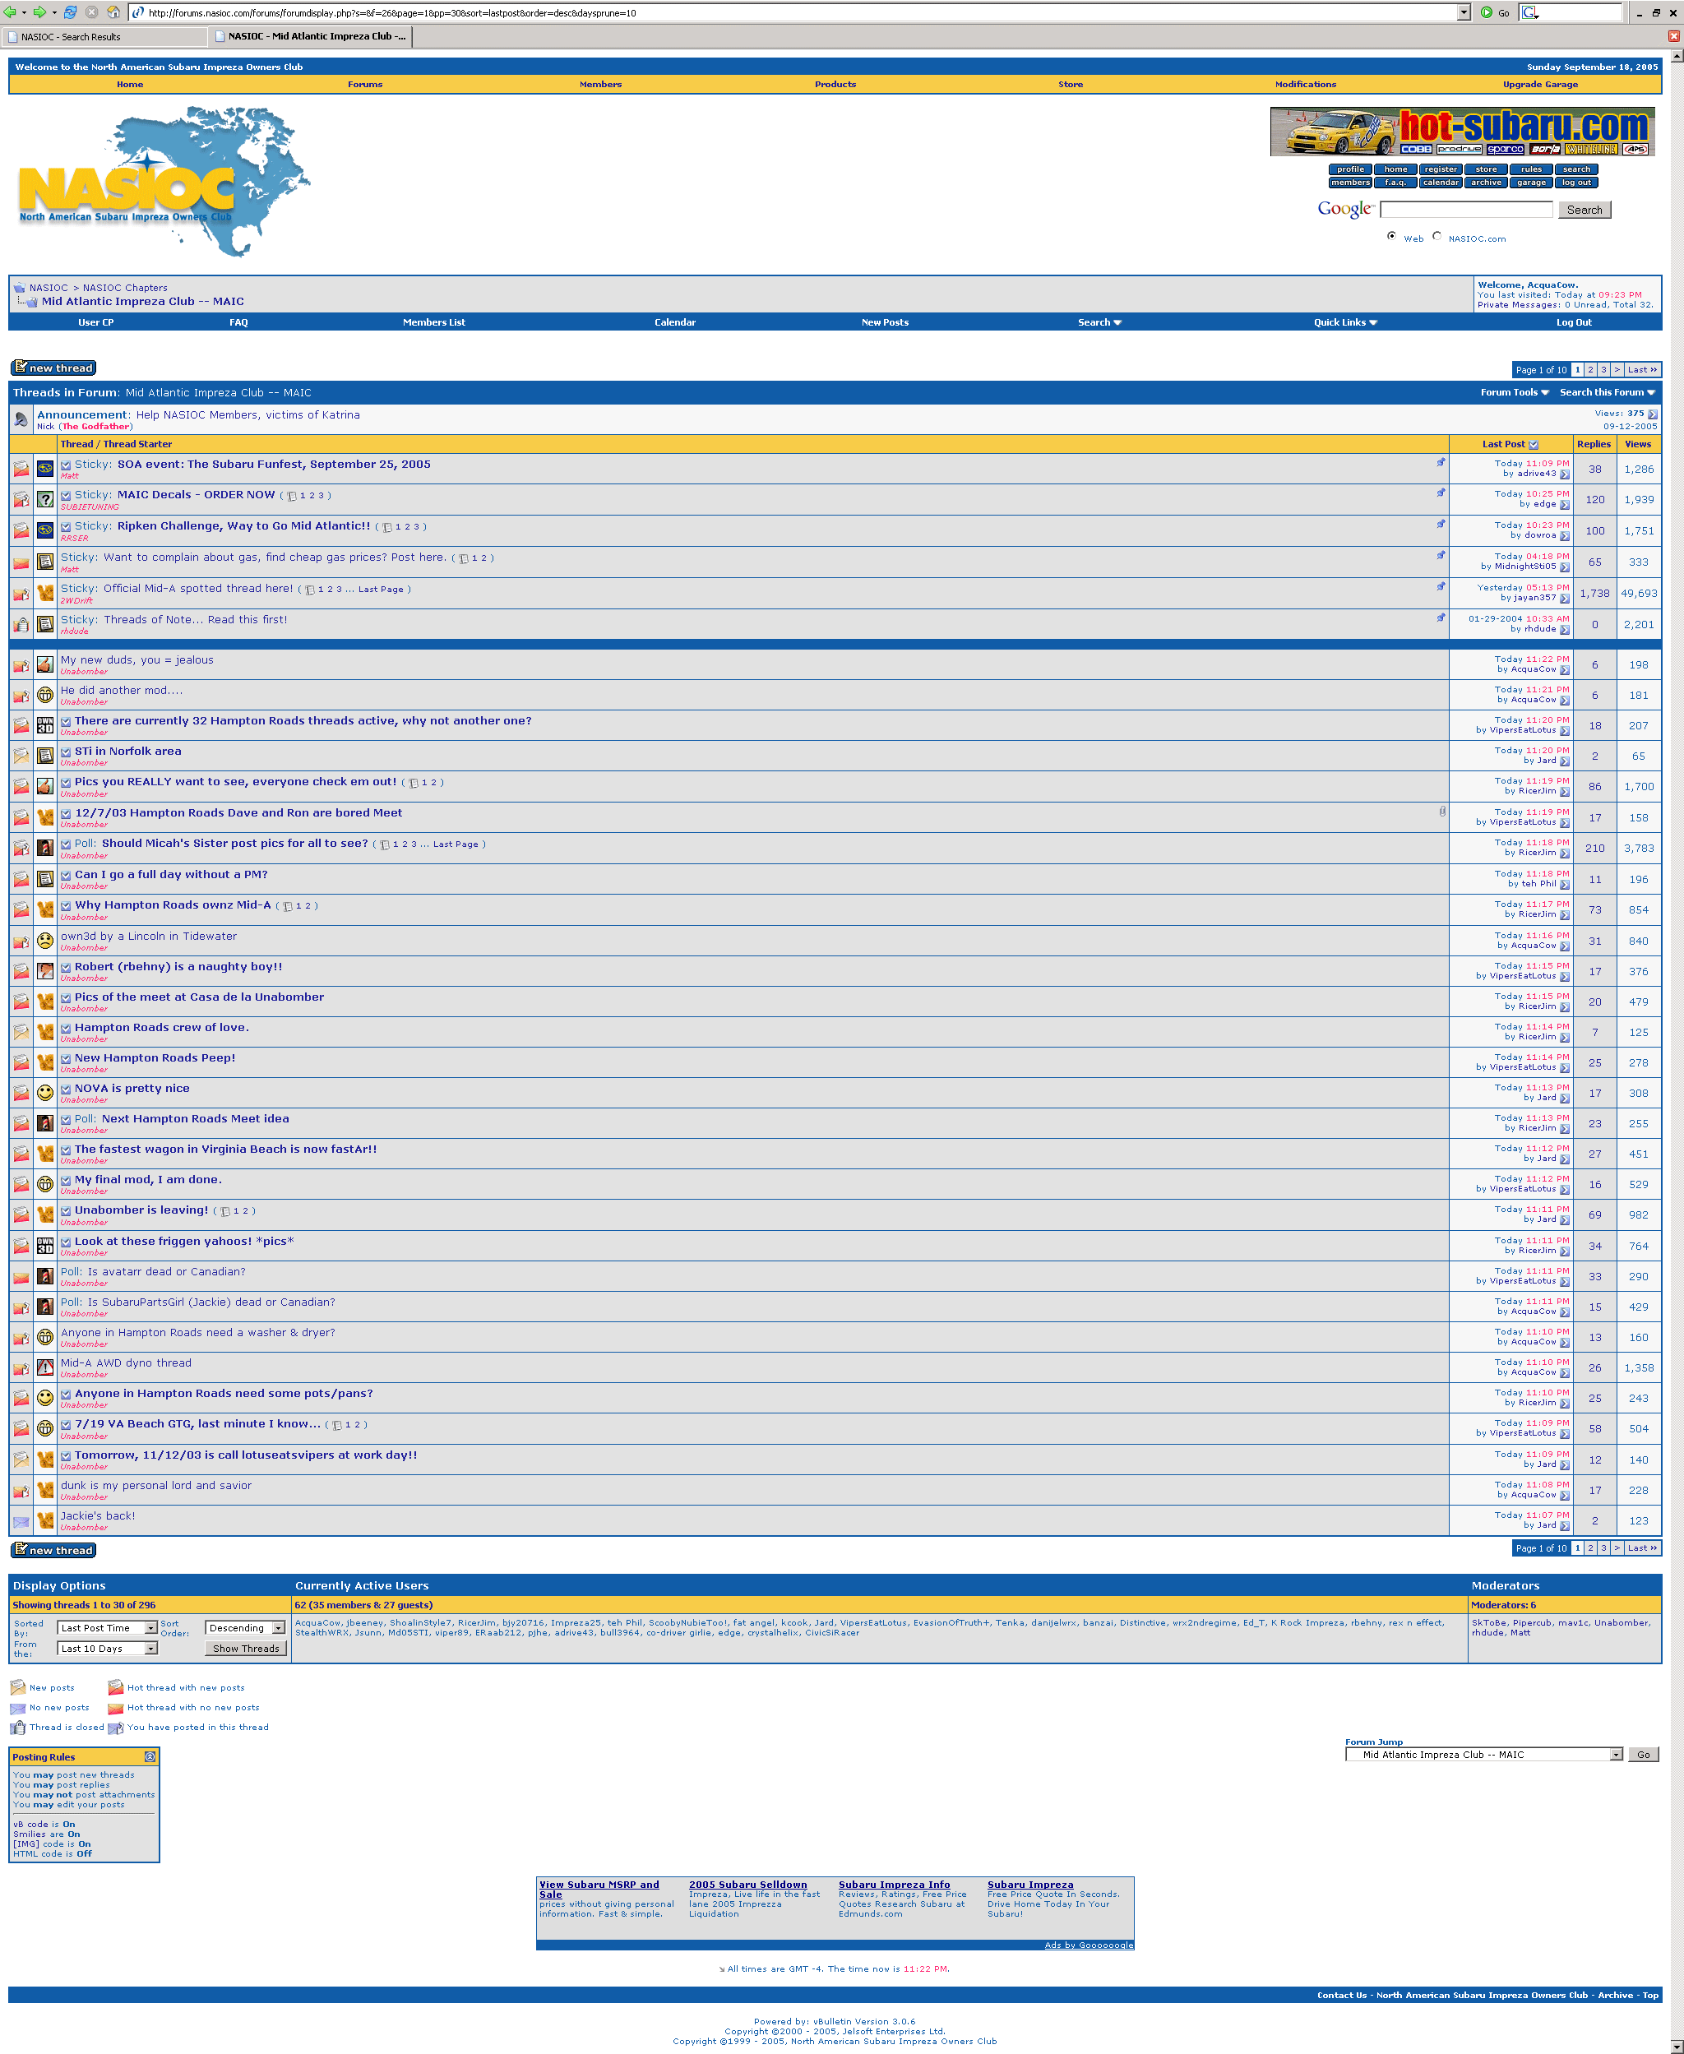Tick checkbox for Hampton Roads crew of love
The height and width of the screenshot is (2054, 1684).
tap(66, 1028)
